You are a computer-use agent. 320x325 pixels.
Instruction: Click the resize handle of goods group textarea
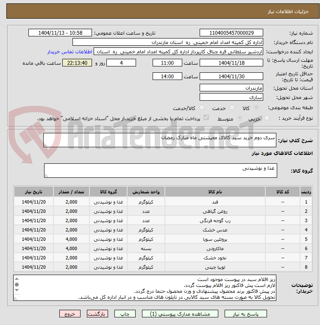46,175
